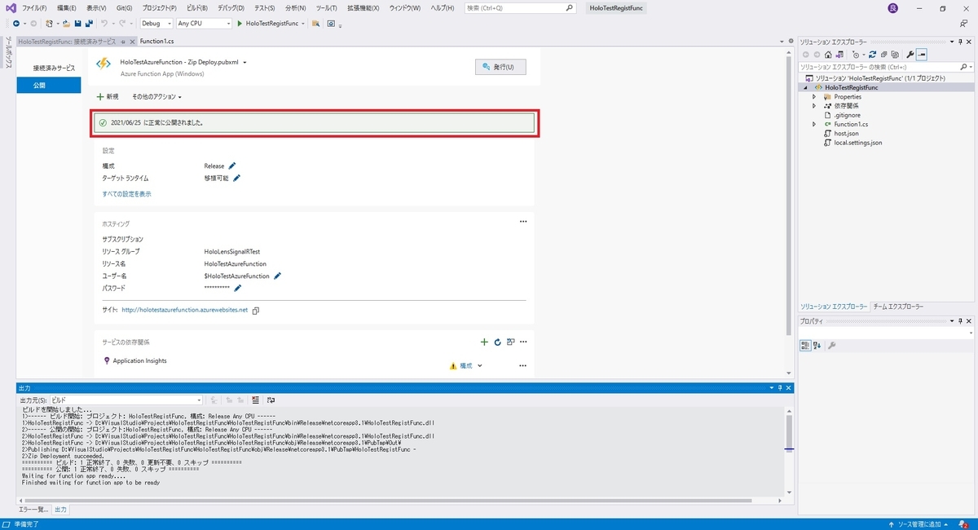This screenshot has height=530, width=978.
Task: Select local.settings.json in Solution Explorer
Action: click(x=857, y=143)
